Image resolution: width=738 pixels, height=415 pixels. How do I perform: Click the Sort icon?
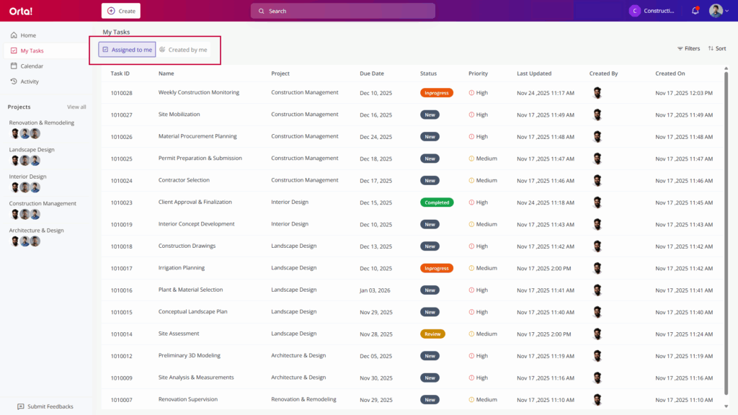click(711, 49)
